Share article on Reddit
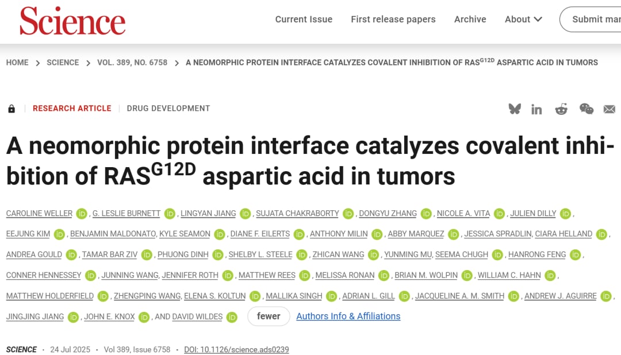 [x=561, y=109]
